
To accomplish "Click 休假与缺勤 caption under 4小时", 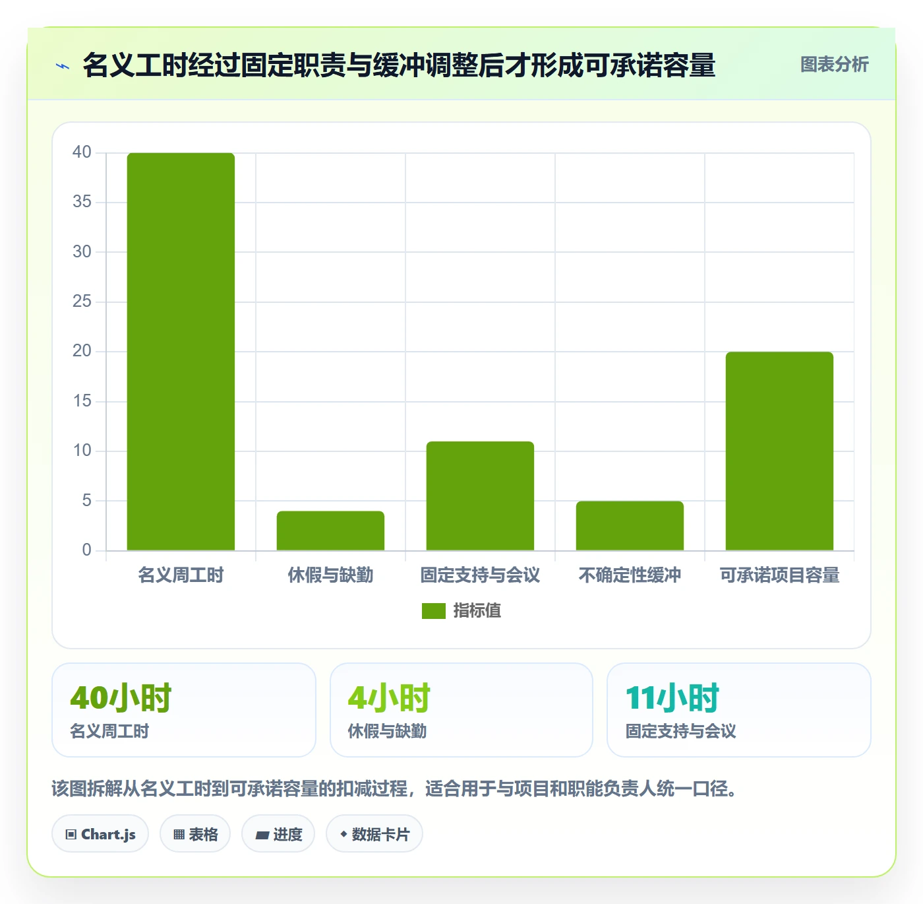I will [x=387, y=731].
